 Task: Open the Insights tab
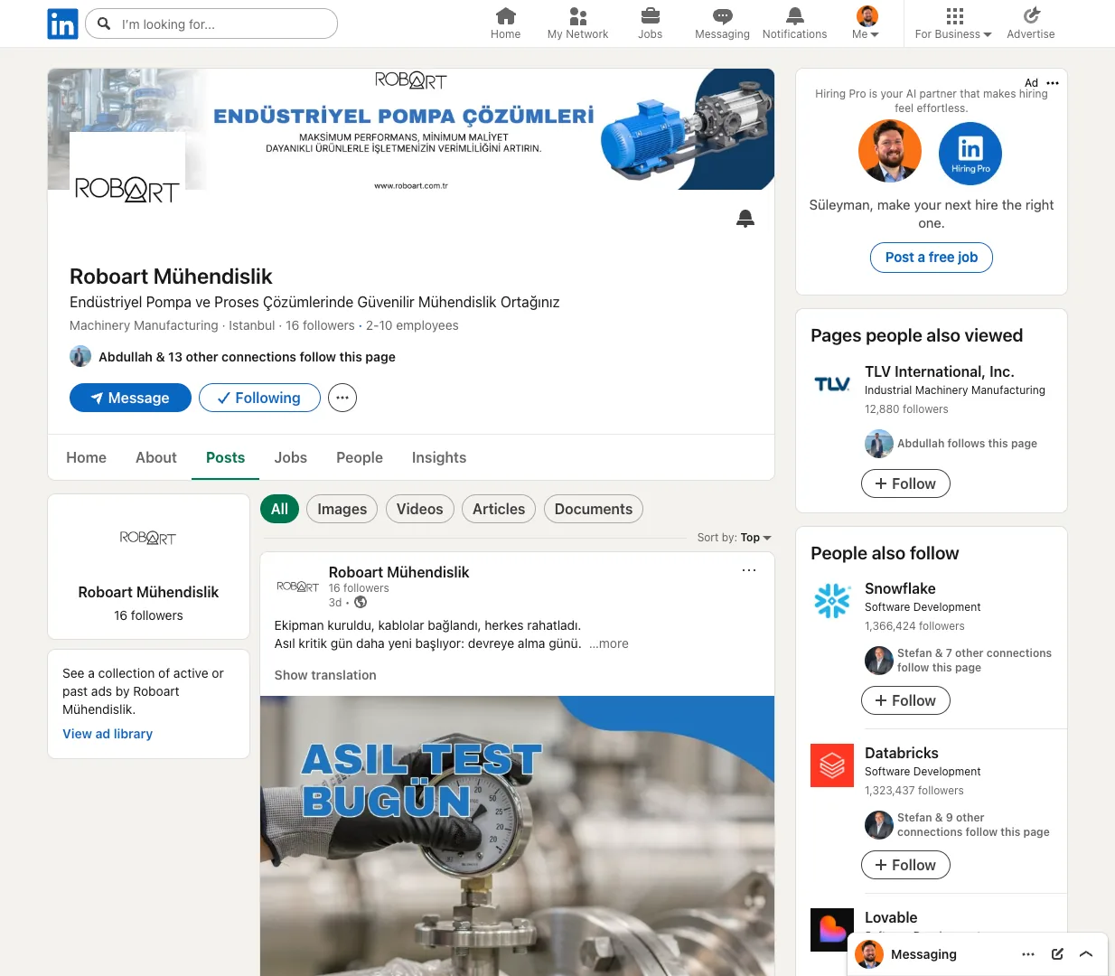point(439,457)
